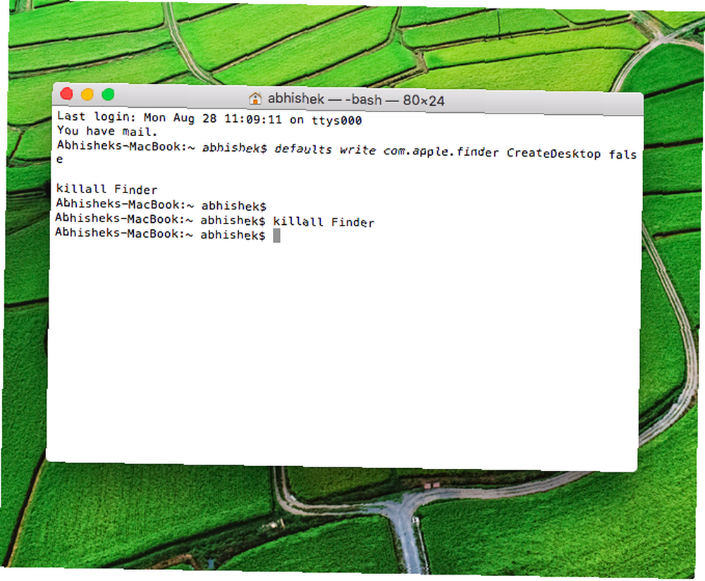Close the Terminal window with red button
The height and width of the screenshot is (581, 705).
(67, 94)
